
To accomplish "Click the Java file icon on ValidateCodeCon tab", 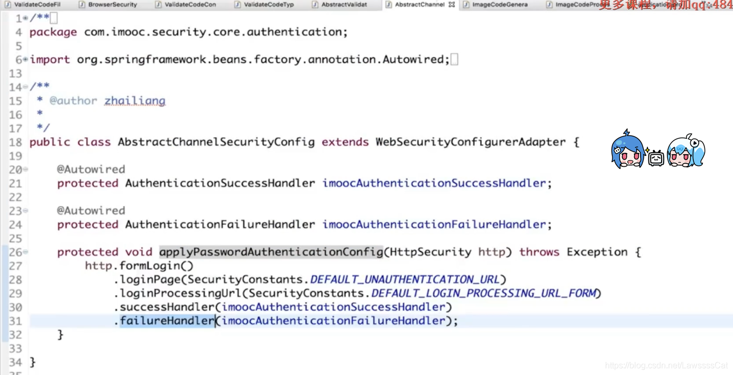I will pyautogui.click(x=158, y=4).
